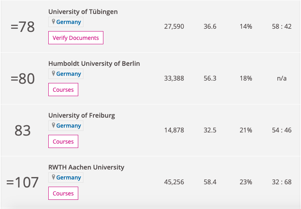The image size is (301, 209).
Task: Select the Germany link under University of Freiburg
Action: pyautogui.click(x=69, y=126)
